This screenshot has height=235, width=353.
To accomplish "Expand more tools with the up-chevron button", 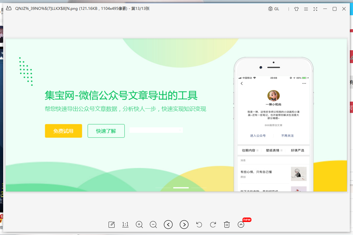I will pos(241,225).
